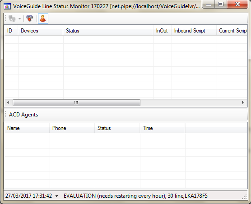Click the horizontal scrollbar thumb
The height and width of the screenshot is (204, 251).
point(76,102)
